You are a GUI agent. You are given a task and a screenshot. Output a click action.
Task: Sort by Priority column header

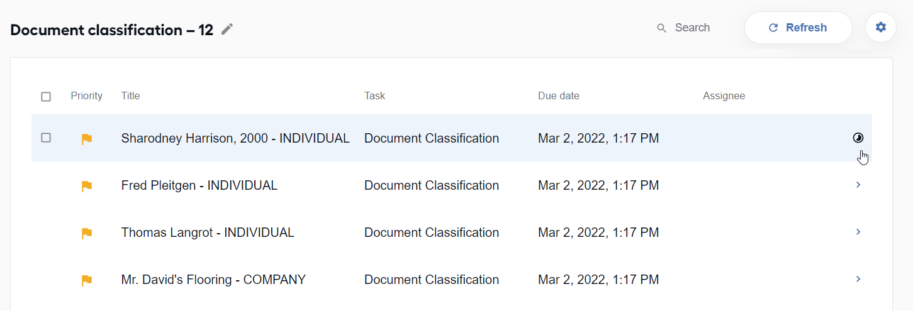point(86,96)
